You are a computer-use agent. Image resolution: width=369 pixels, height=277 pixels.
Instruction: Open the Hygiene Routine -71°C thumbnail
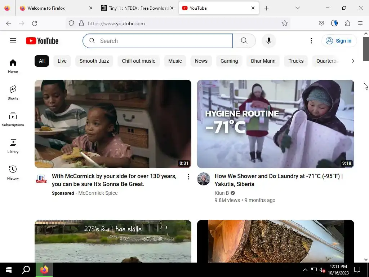point(276,124)
